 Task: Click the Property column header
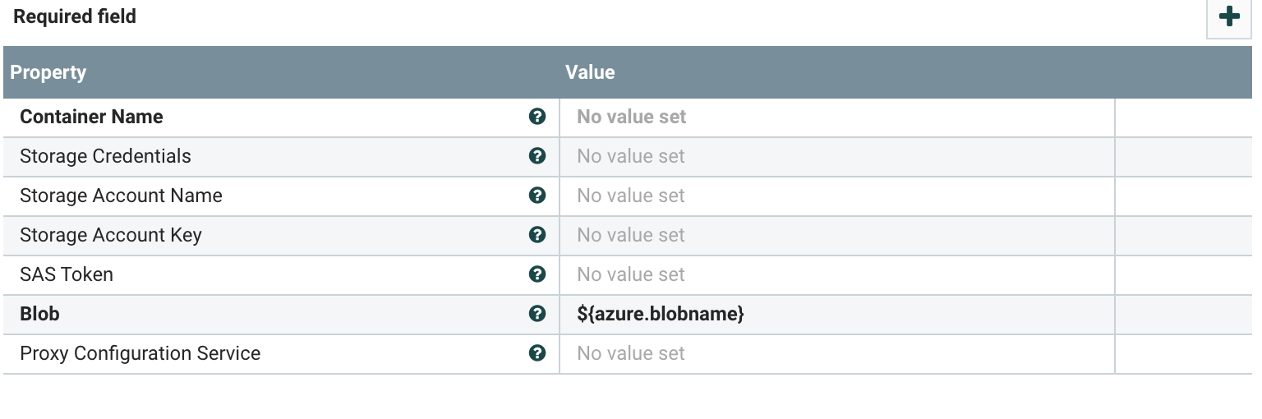(x=48, y=72)
